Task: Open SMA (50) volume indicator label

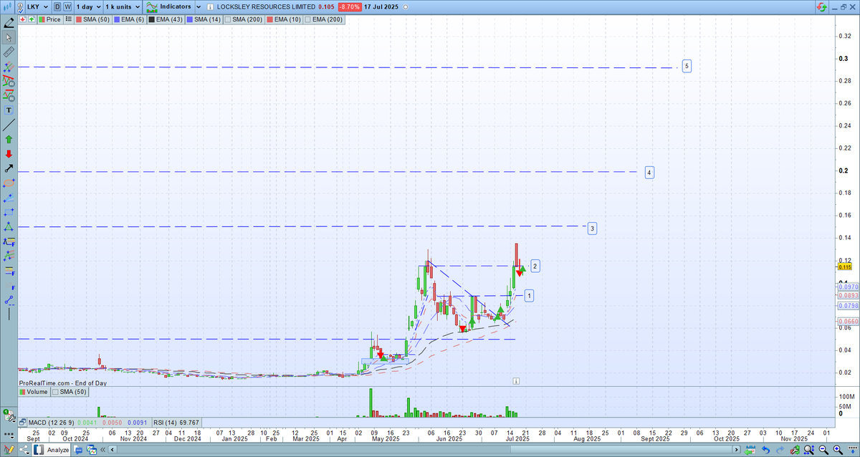Action: 70,392
